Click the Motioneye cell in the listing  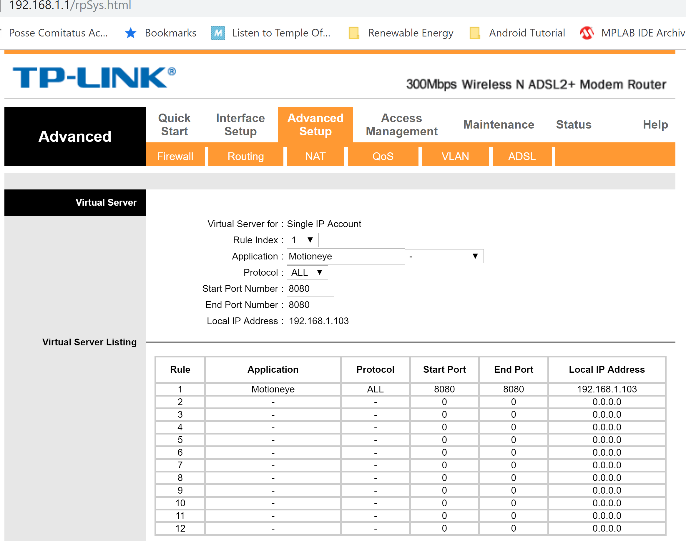(273, 389)
